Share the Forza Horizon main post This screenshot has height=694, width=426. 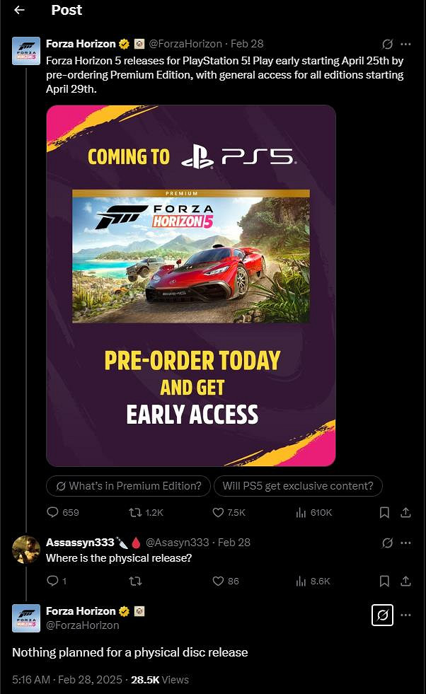click(405, 512)
